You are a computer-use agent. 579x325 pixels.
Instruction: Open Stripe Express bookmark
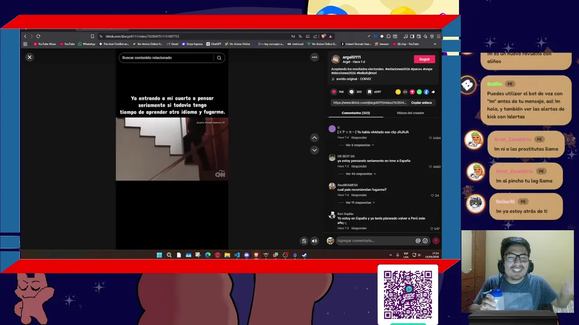tap(192, 44)
